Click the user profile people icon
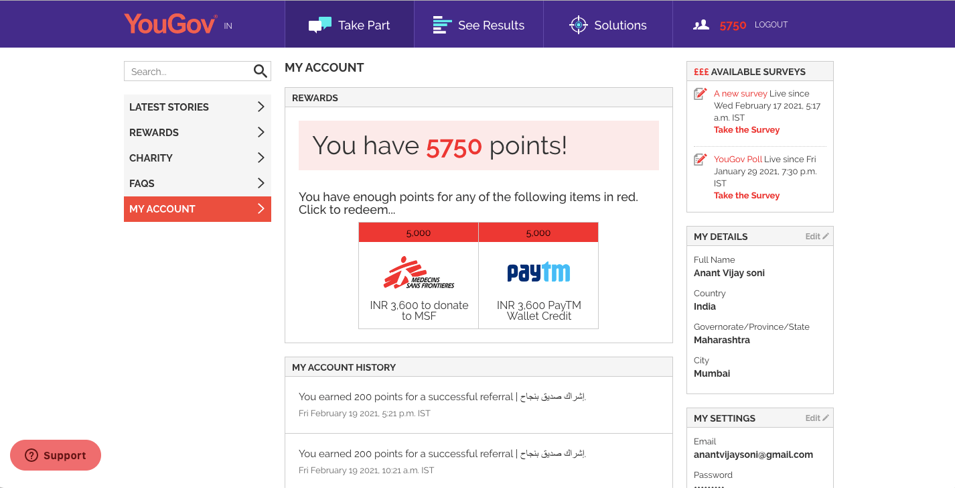955x488 pixels. tap(701, 25)
